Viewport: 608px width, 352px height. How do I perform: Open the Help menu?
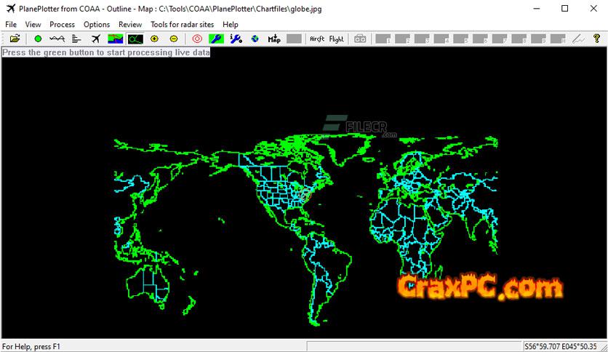(x=231, y=25)
